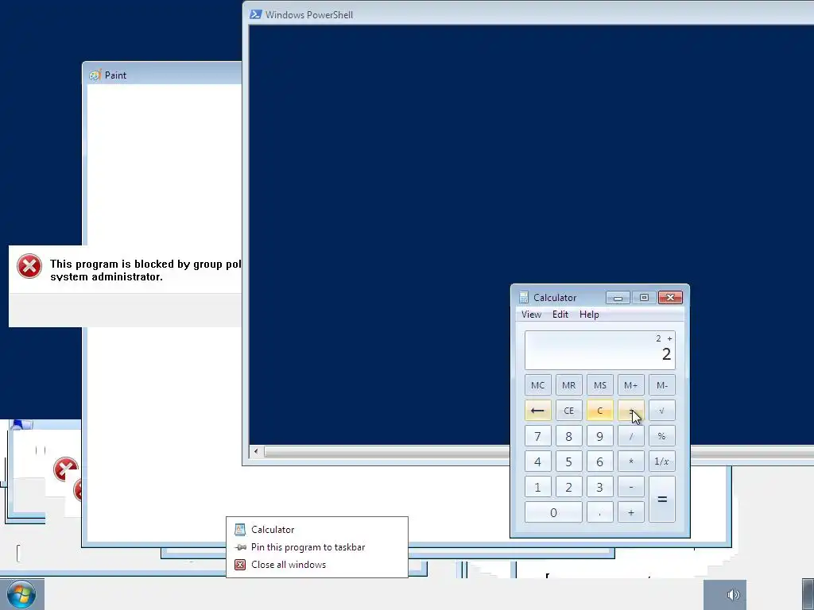Click the 'This program is blocked' message text
Viewport: 814px width, 610px height.
tap(145, 270)
